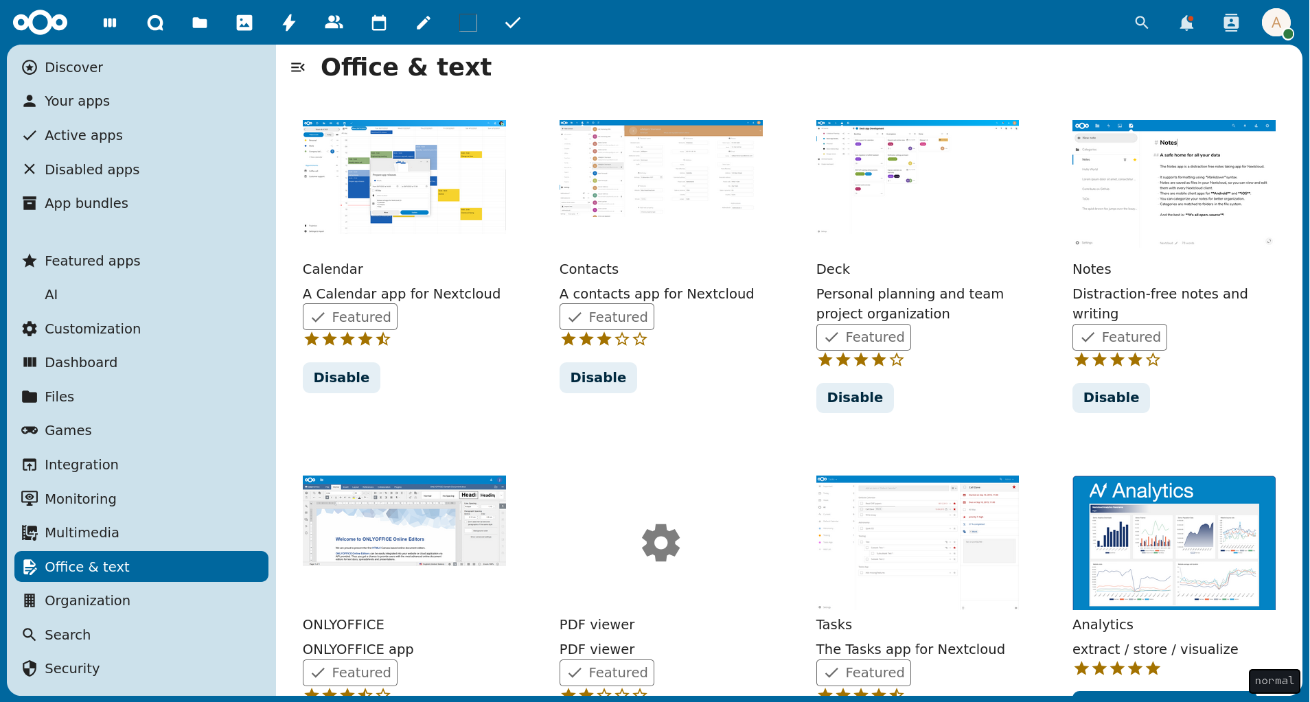Screen dimensions: 1310x702
Task: Show Your apps list
Action: (x=141, y=101)
